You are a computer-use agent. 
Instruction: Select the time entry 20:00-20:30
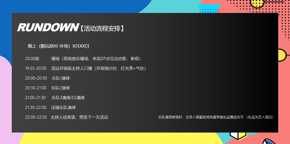click(x=36, y=78)
